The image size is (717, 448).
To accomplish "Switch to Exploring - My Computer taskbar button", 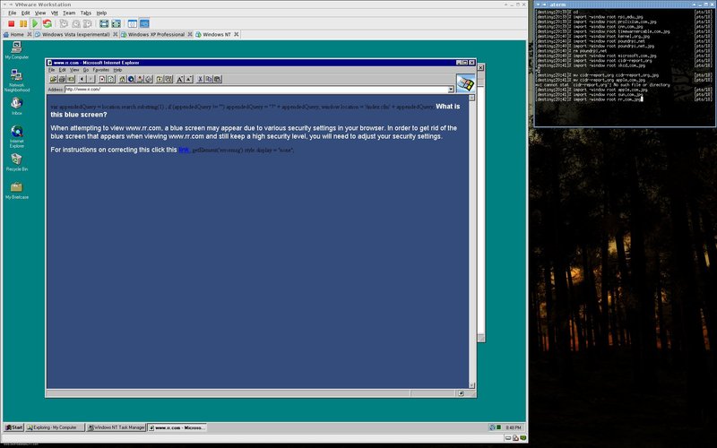I will click(x=55, y=427).
